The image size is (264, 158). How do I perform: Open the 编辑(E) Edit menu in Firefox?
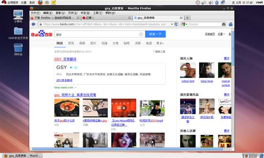tap(48, 13)
